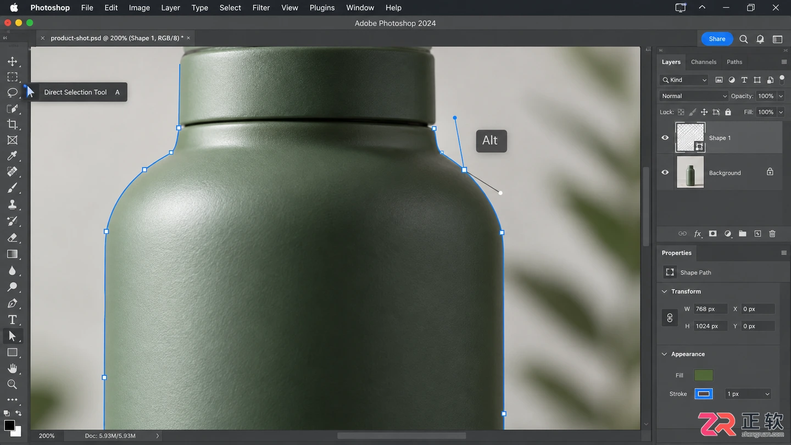Select the Brush tool
This screenshot has height=445, width=791.
point(12,188)
